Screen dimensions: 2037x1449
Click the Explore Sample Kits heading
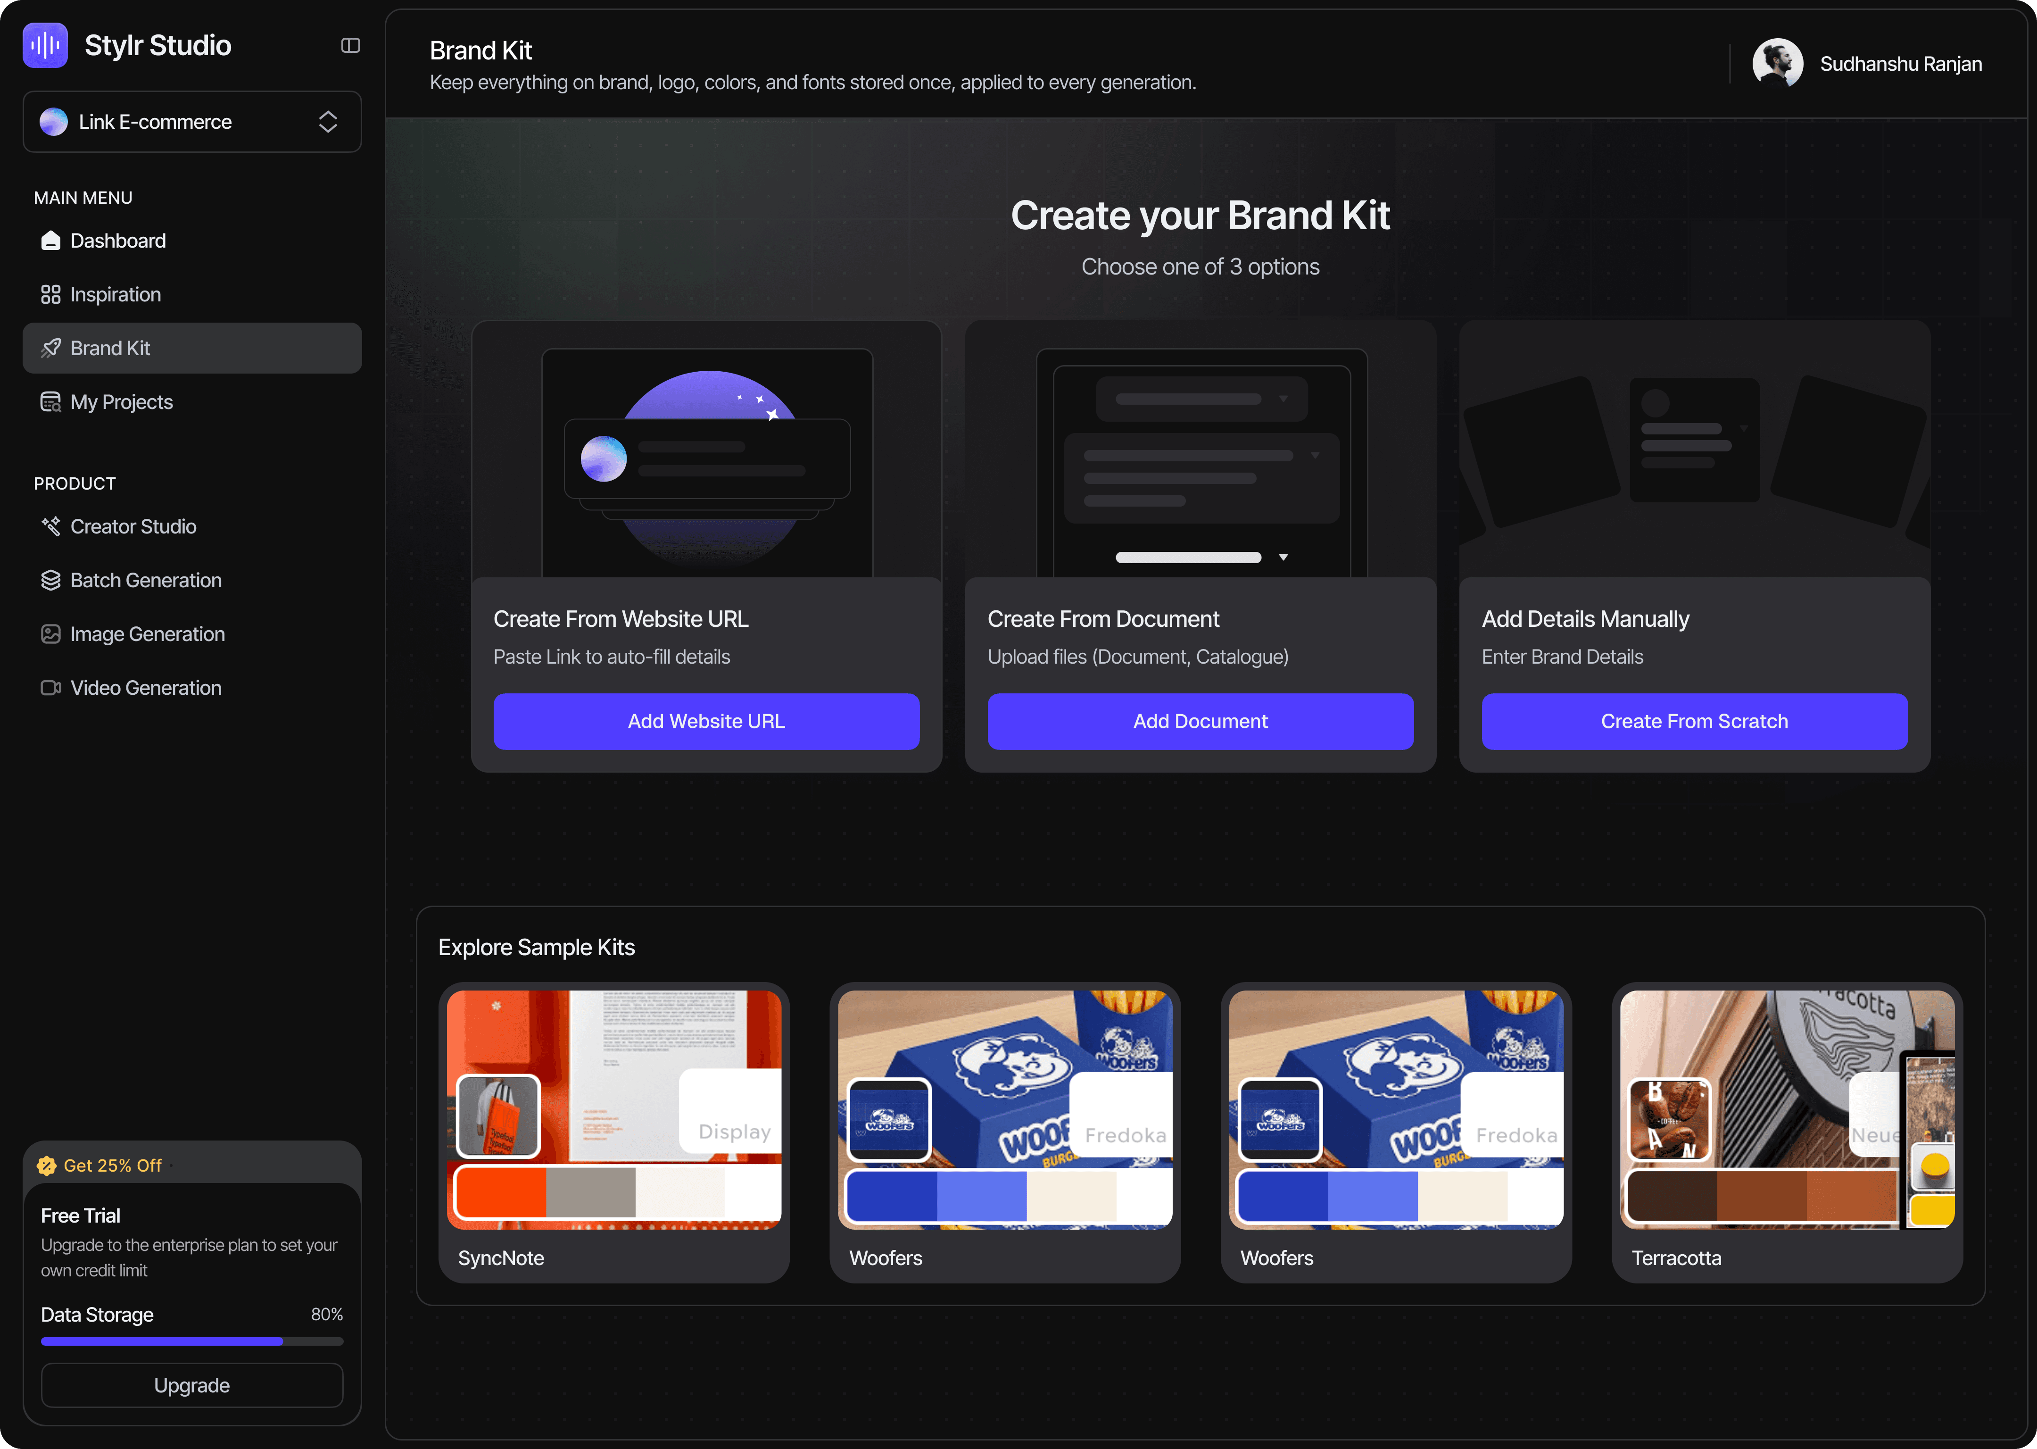click(536, 948)
